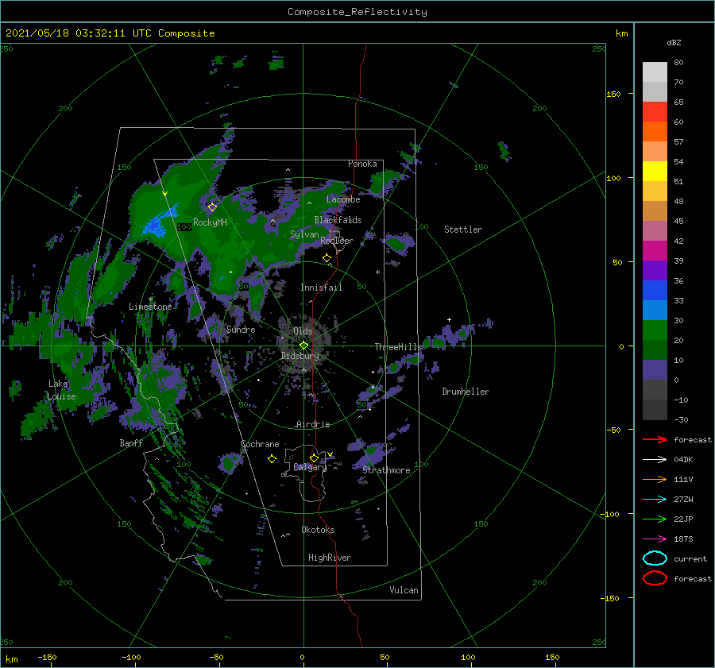The height and width of the screenshot is (668, 715).
Task: Click the yellow diamond marker above Calgary label
Action: [x=314, y=458]
